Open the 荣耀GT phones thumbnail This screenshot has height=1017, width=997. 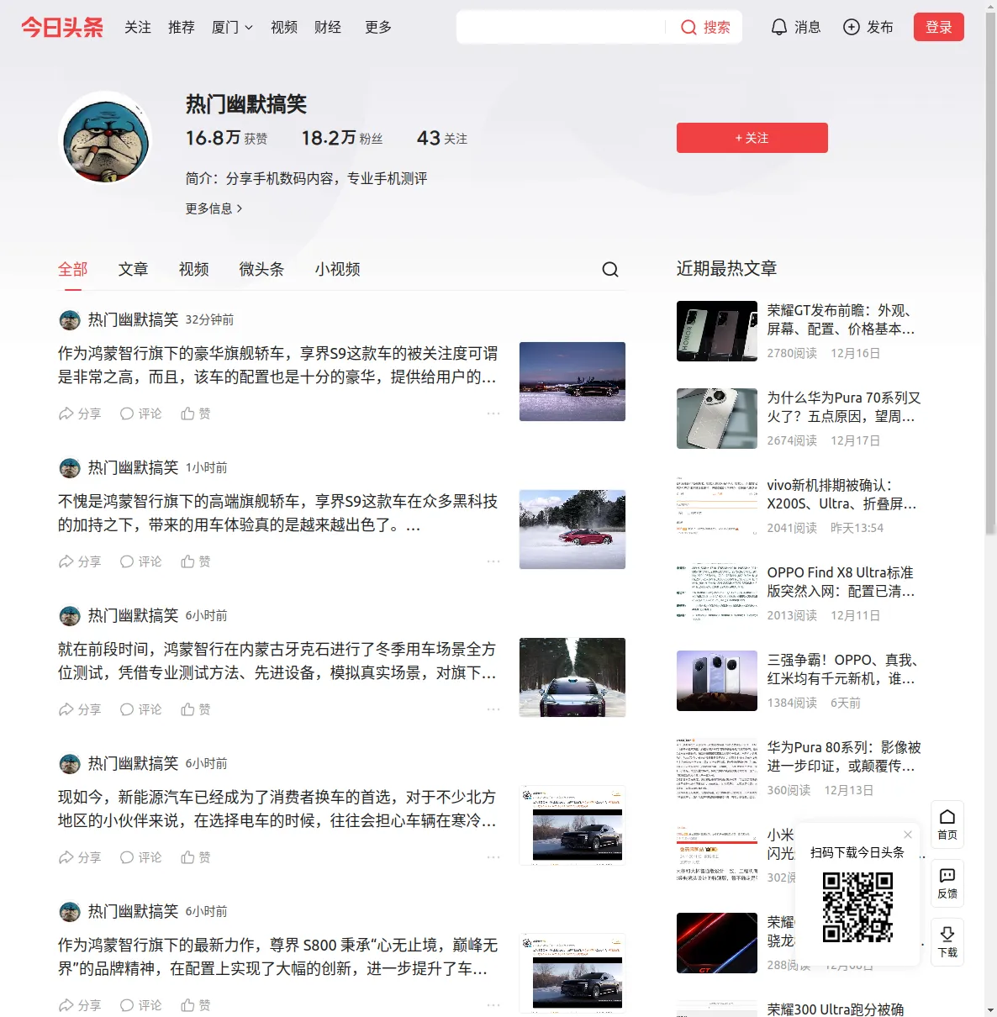click(x=717, y=331)
